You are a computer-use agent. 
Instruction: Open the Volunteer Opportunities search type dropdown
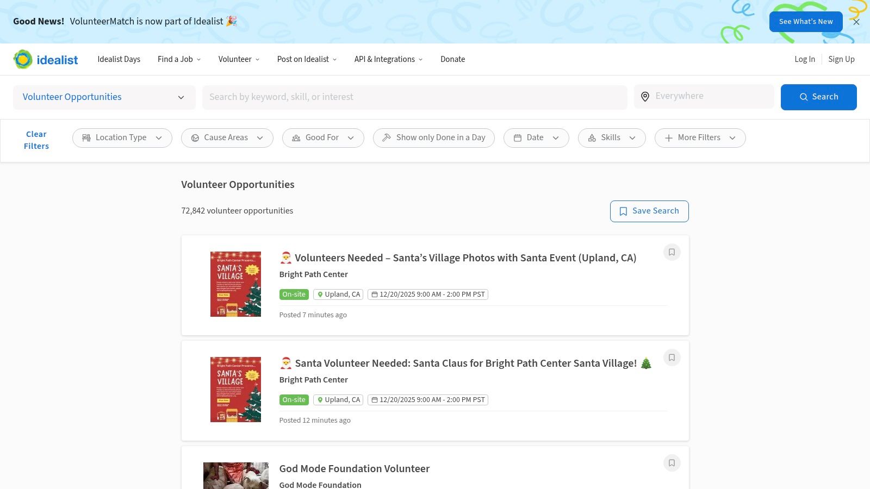pos(104,97)
